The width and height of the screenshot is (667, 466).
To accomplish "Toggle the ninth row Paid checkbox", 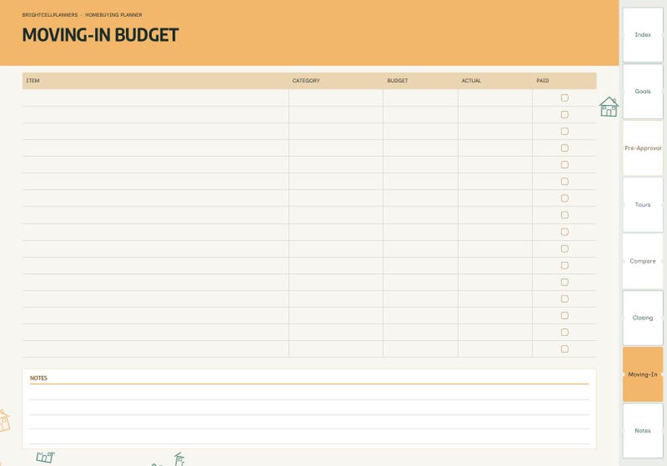I will 565,232.
